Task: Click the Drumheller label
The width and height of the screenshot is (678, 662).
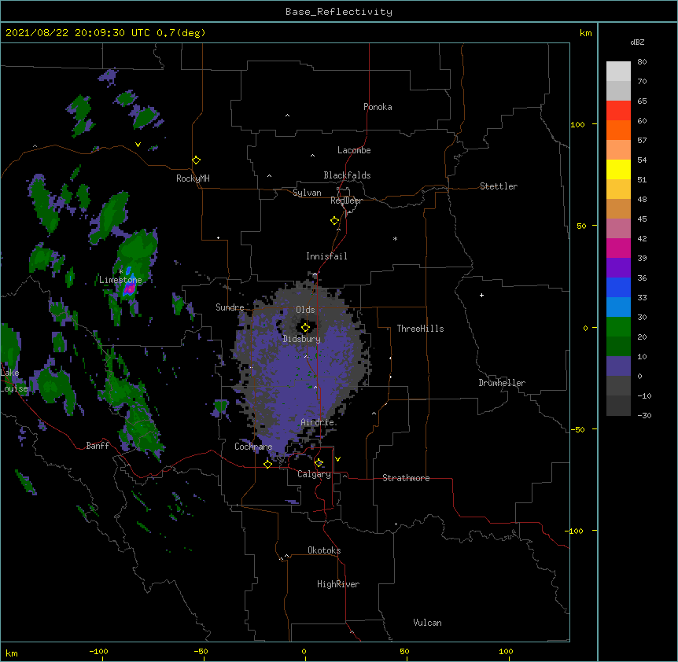Action: [x=502, y=383]
